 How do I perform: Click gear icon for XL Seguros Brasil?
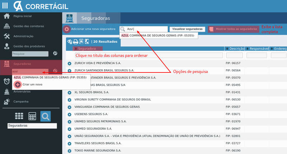point(69,93)
